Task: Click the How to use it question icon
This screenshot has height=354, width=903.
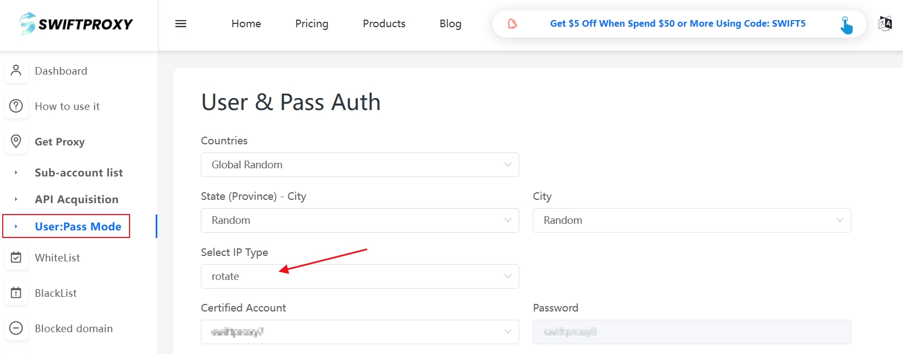Action: point(16,106)
